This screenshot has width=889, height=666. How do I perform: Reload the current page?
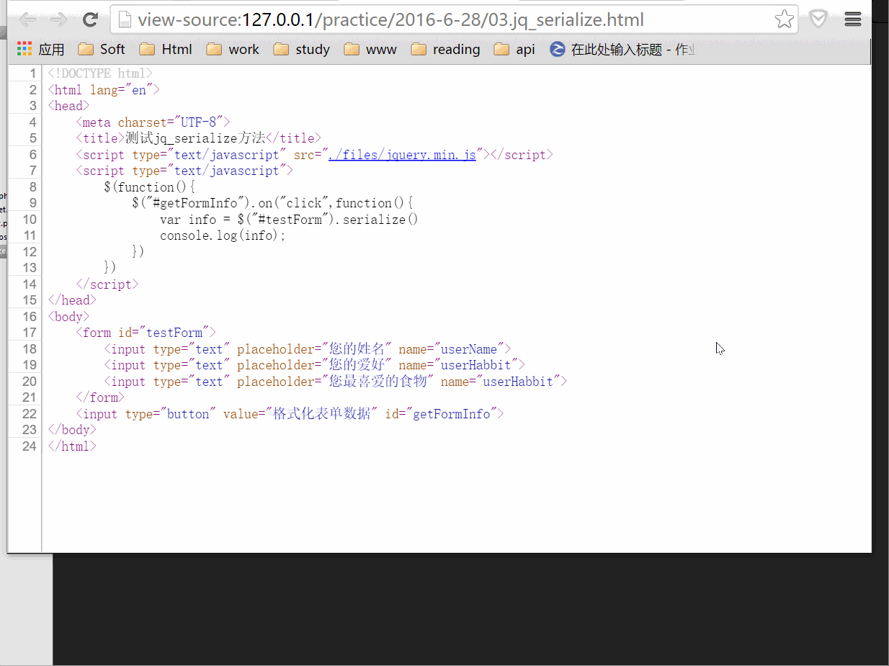[89, 19]
